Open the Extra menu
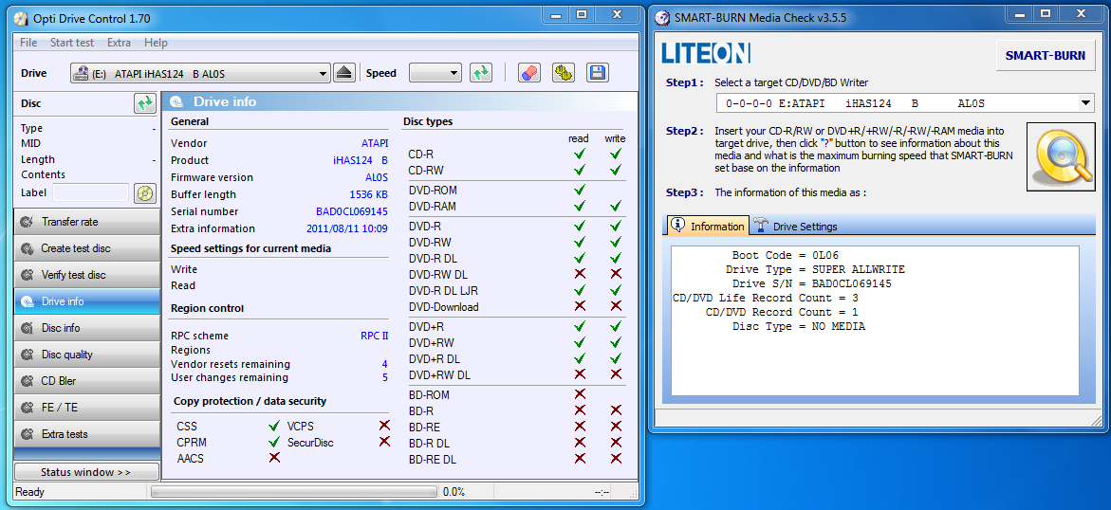Viewport: 1111px width, 510px height. tap(119, 43)
